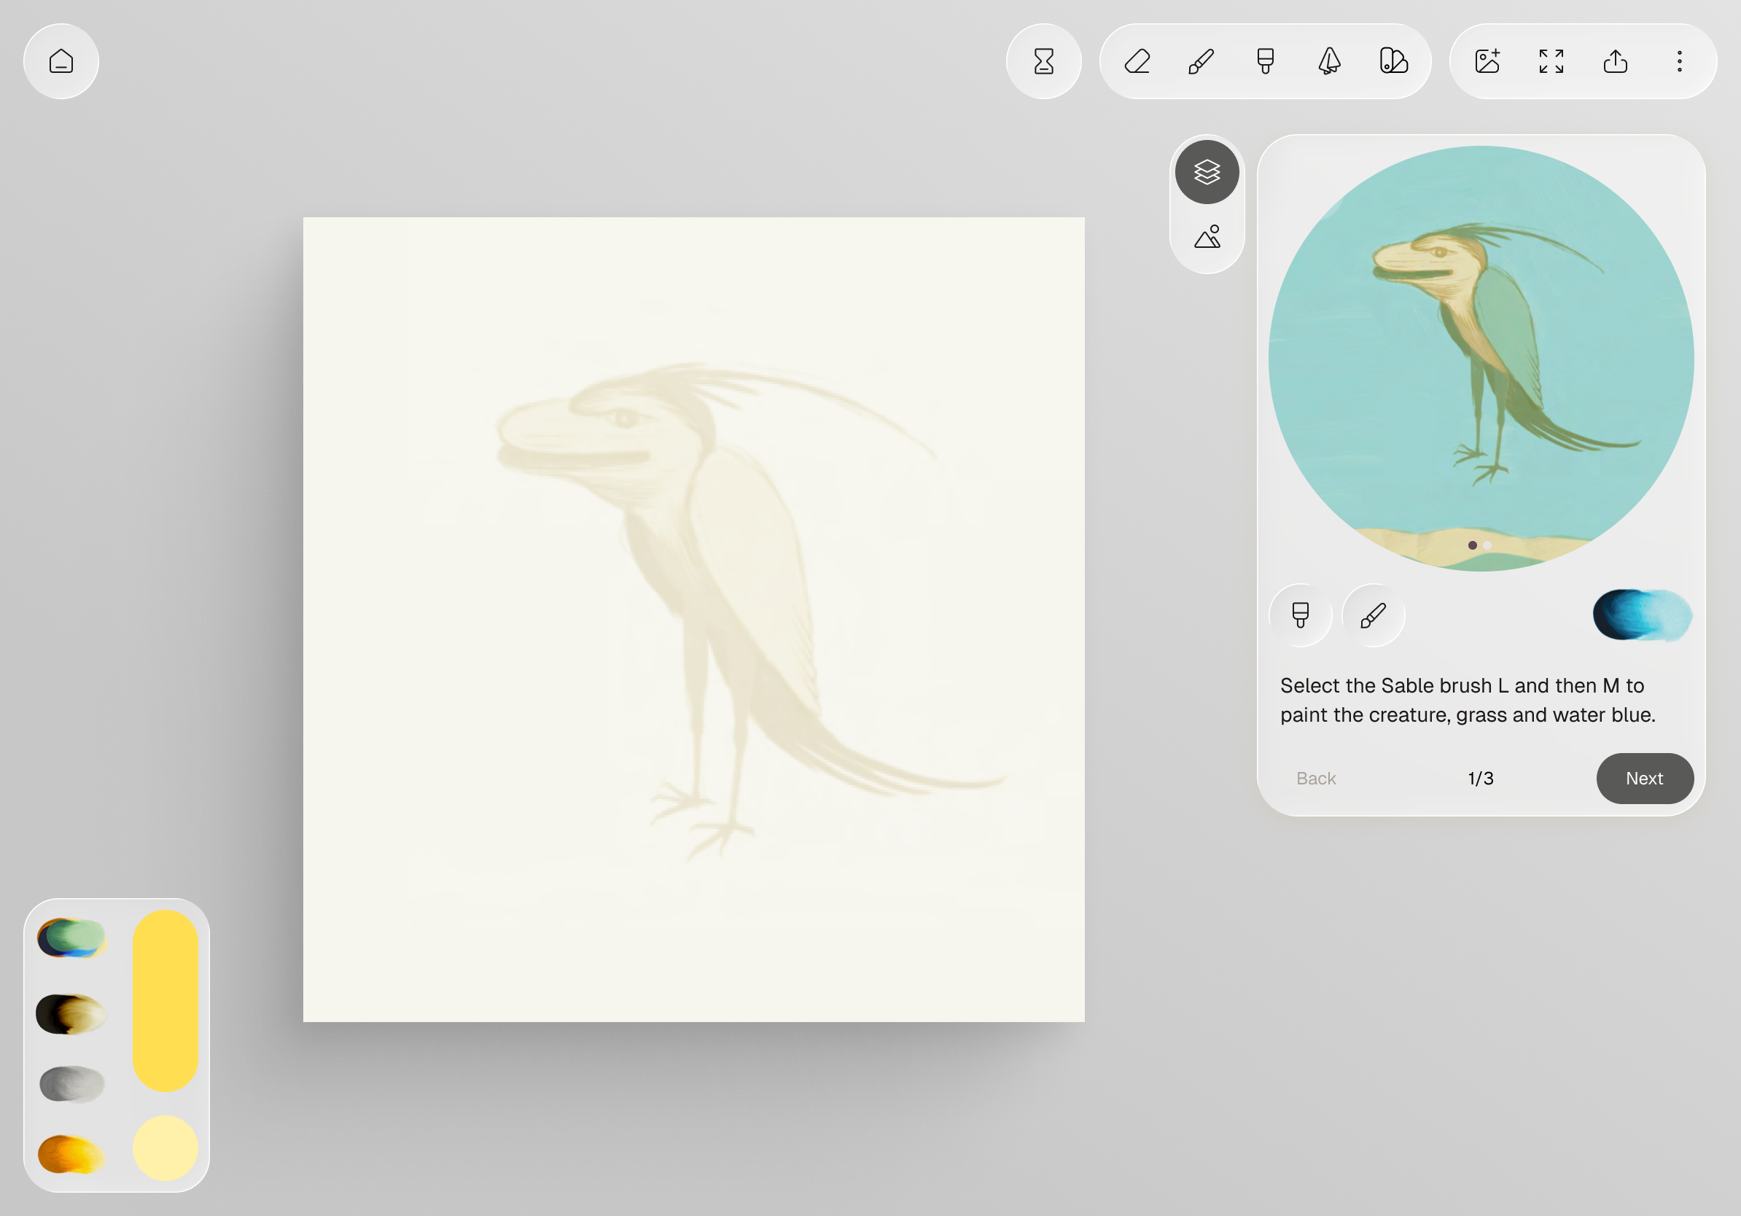Open the hourglass timer icon
Viewport: 1741px width, 1216px height.
tap(1043, 61)
